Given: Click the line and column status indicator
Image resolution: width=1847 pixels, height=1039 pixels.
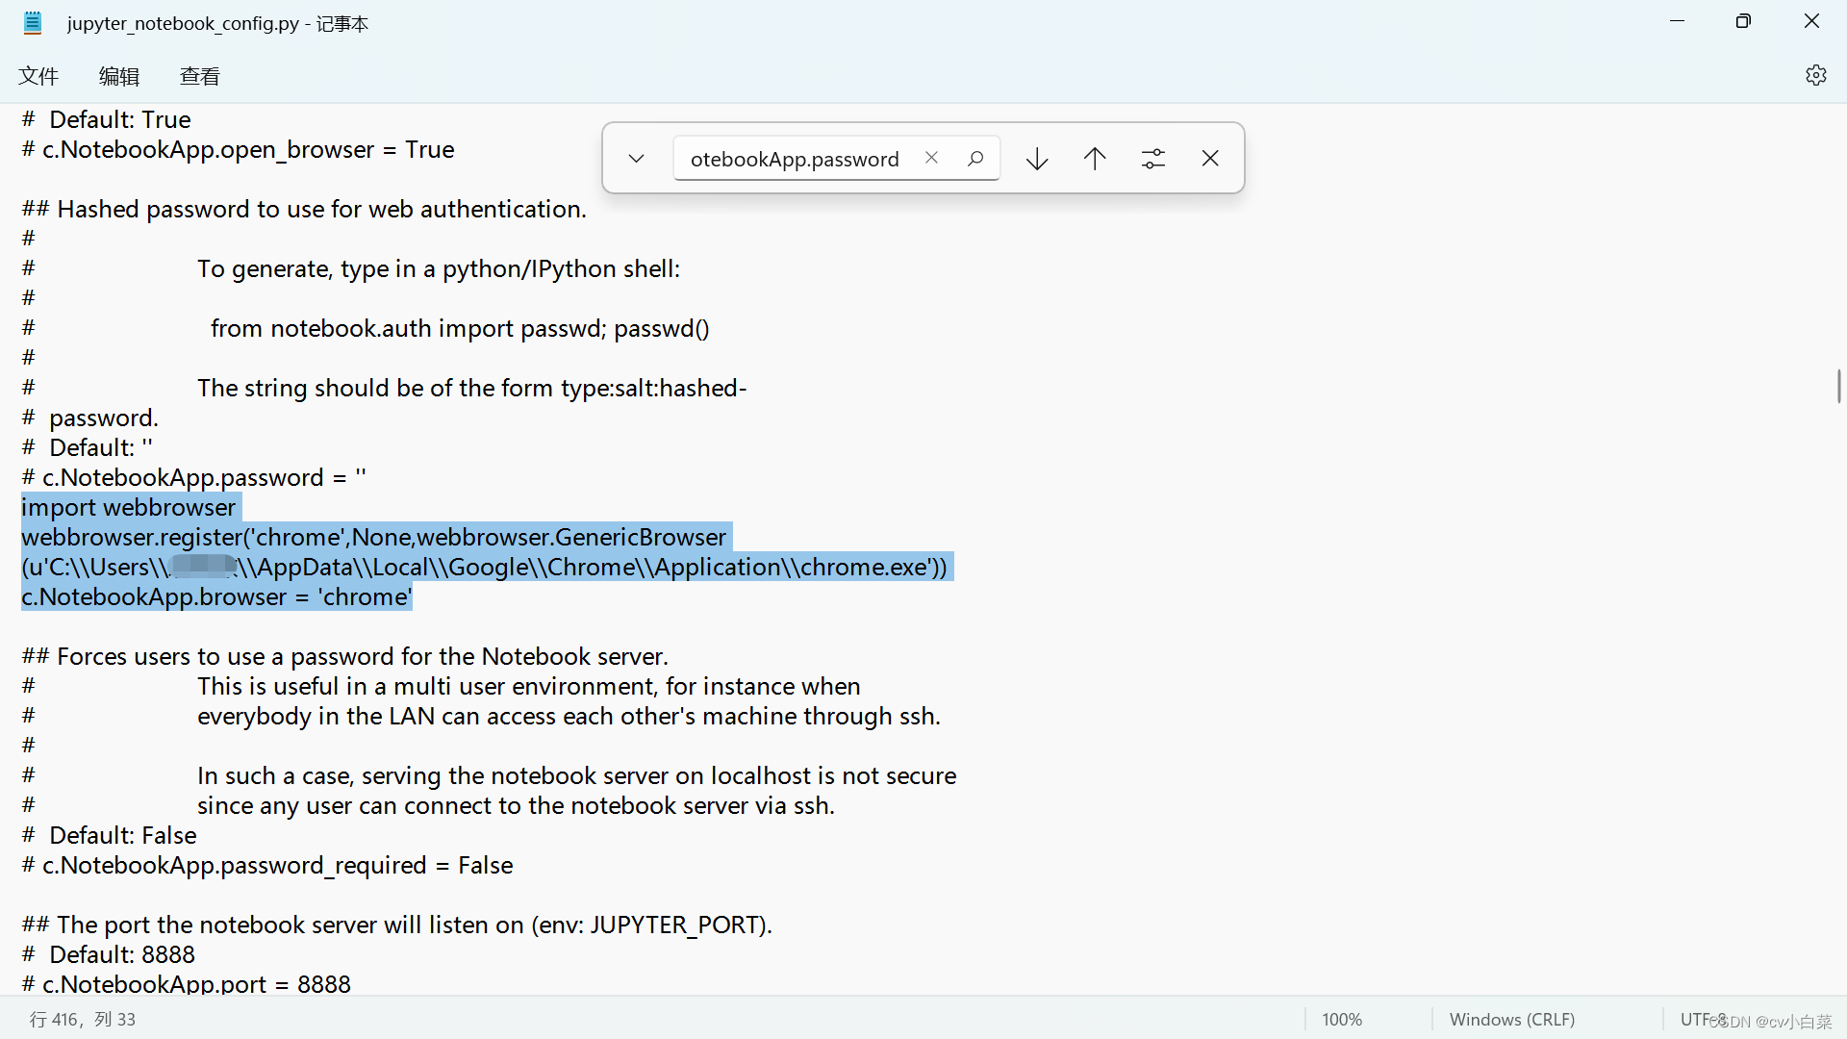Looking at the screenshot, I should [x=83, y=1020].
